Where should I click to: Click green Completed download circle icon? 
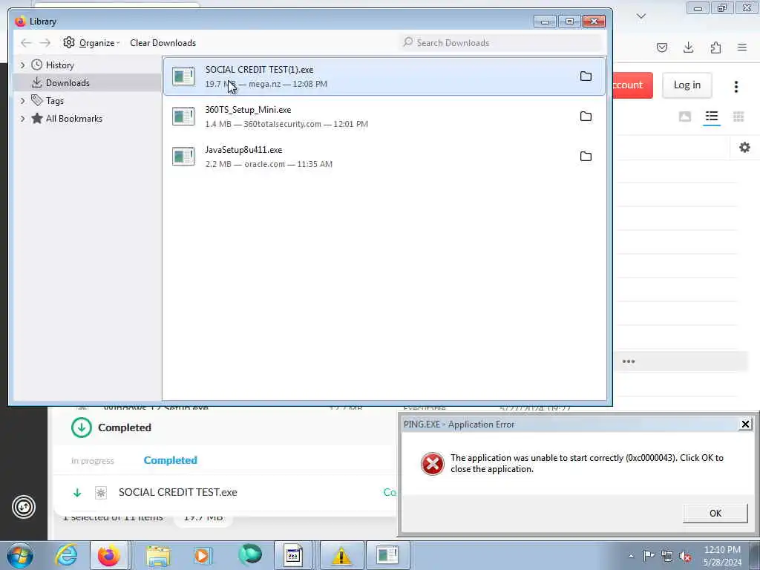click(x=82, y=427)
